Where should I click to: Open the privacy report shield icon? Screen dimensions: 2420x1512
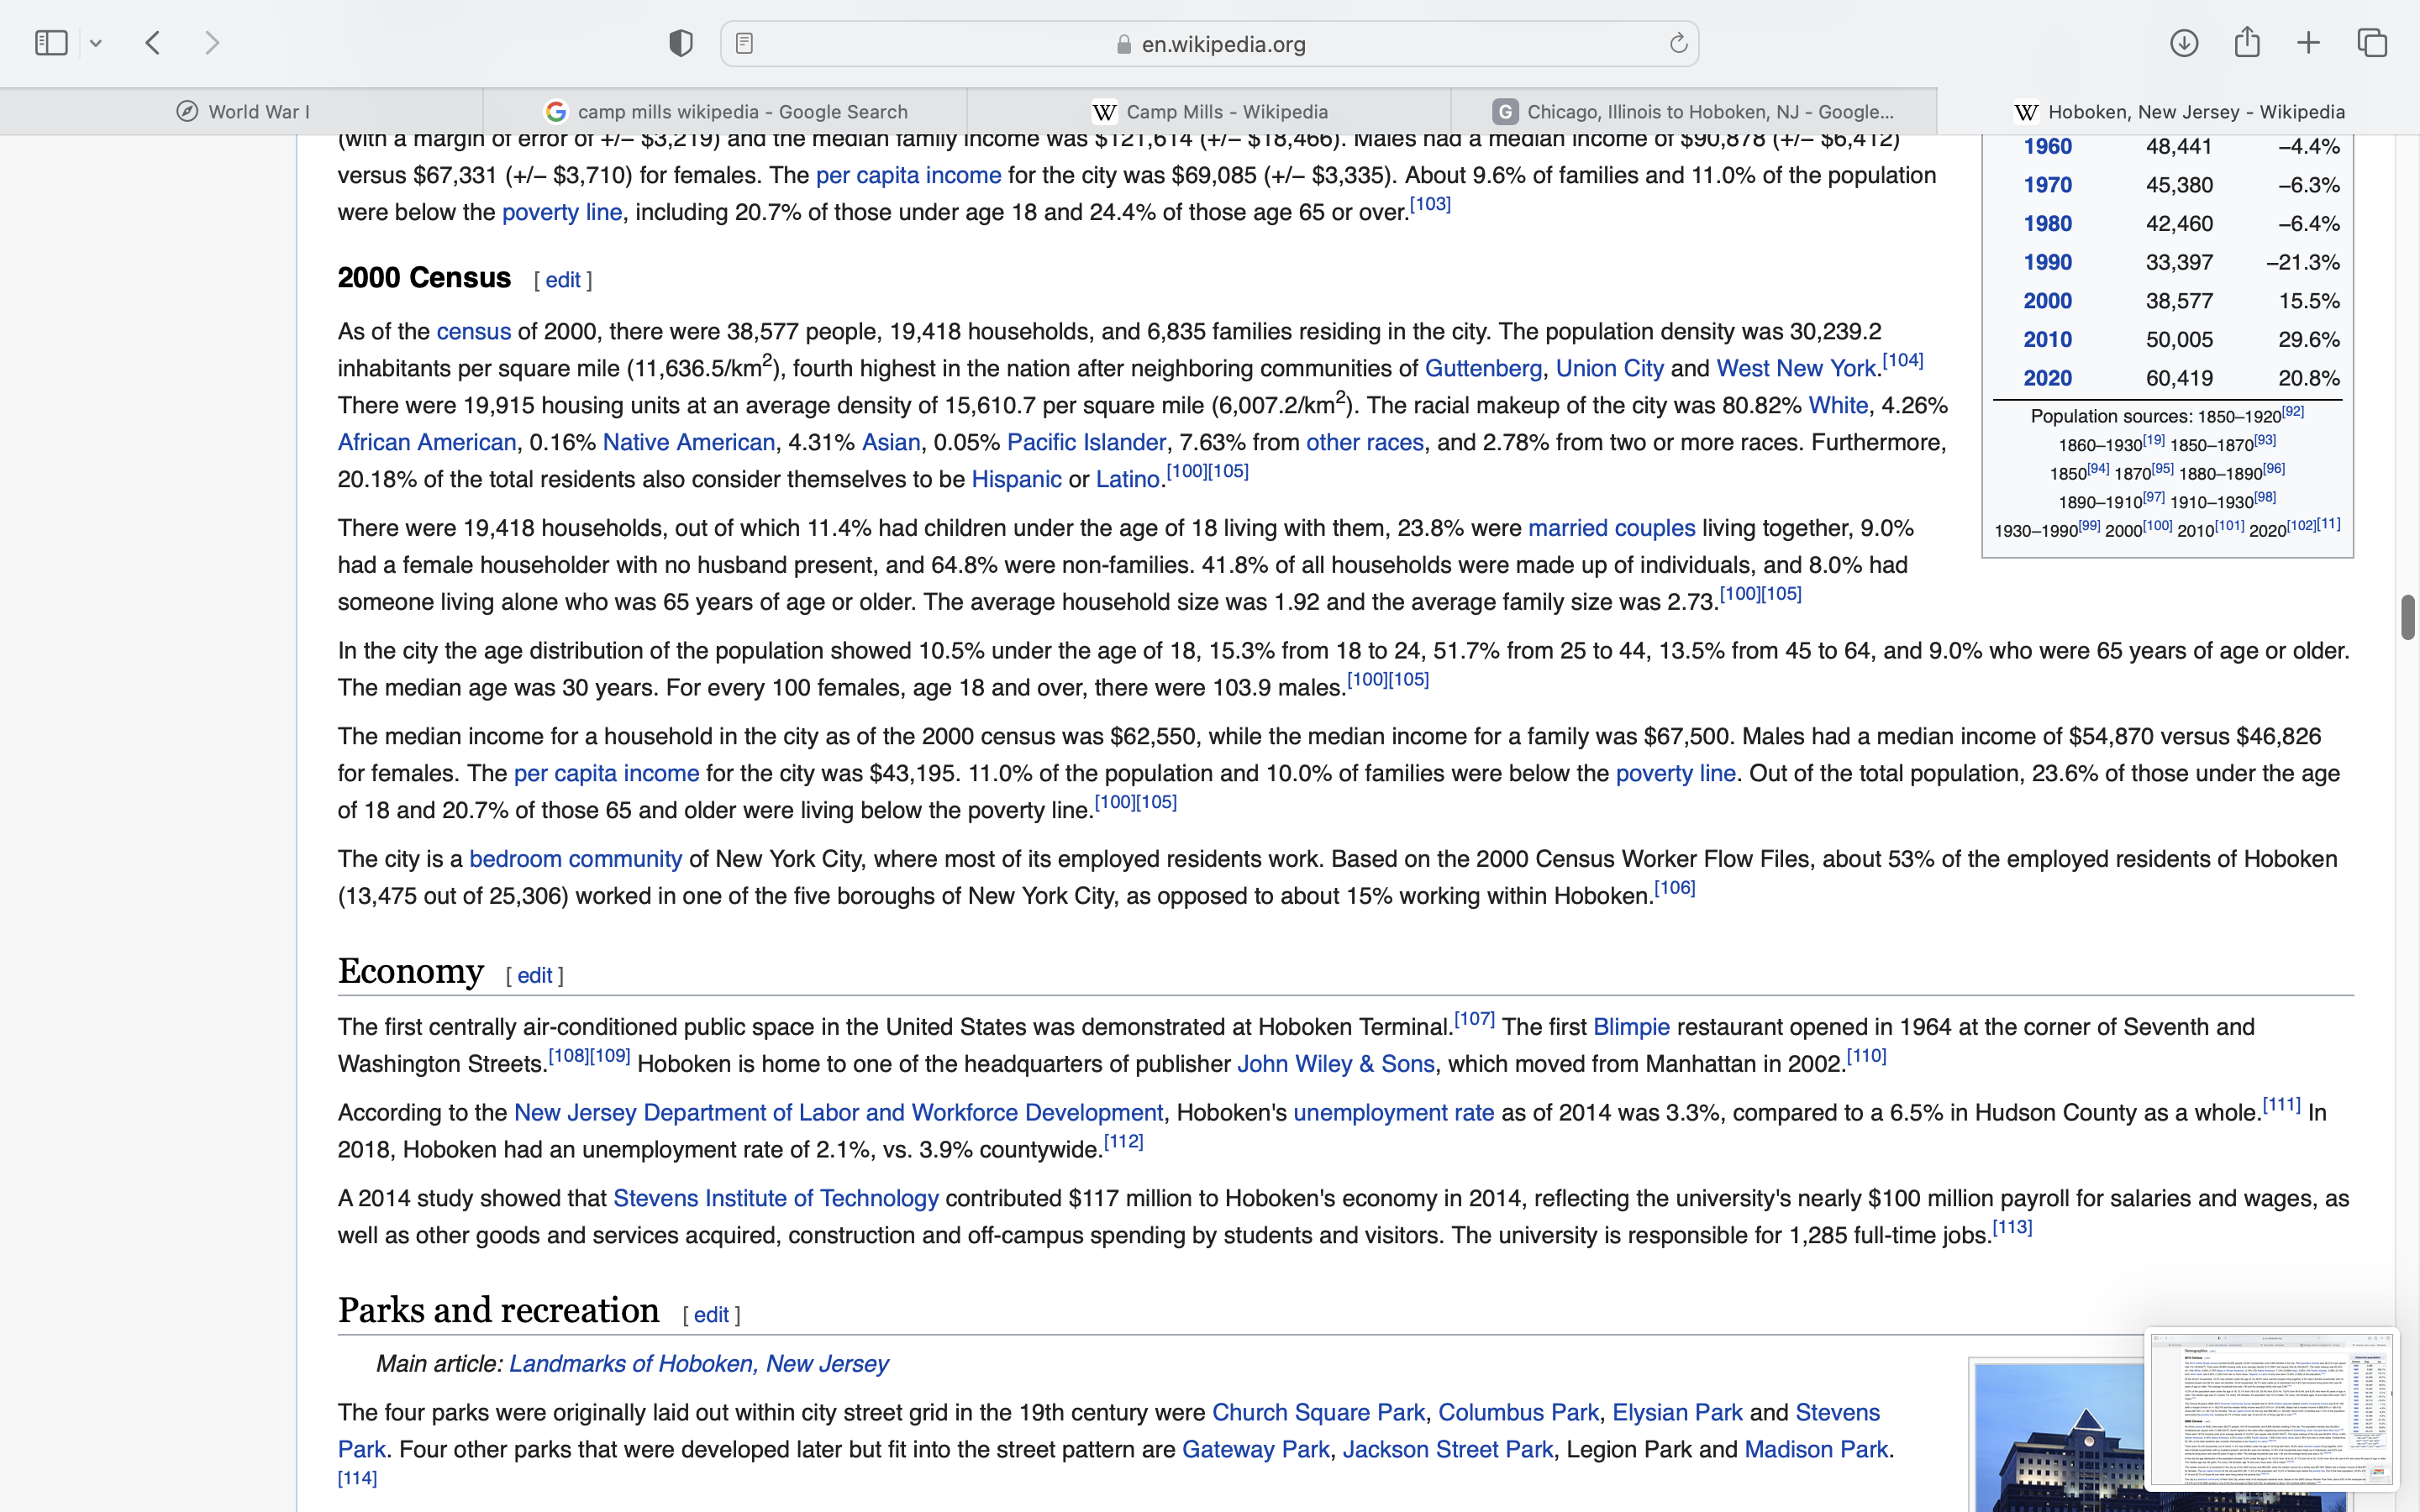click(681, 43)
